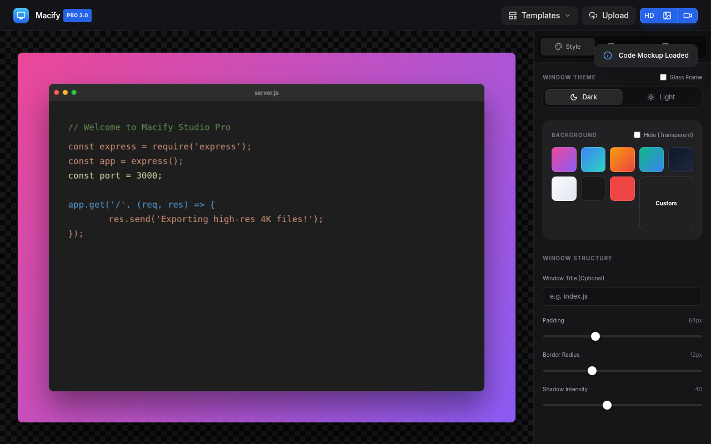711x444 pixels.
Task: Click the Upload button
Action: [608, 16]
